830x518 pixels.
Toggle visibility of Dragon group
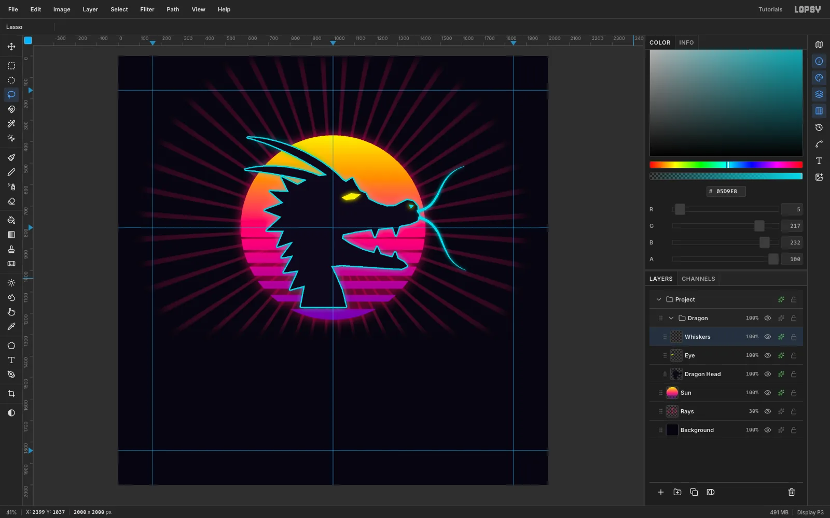coord(768,318)
